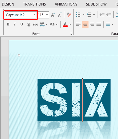This screenshot has width=118, height=139.
Task: Expand the Change Case dropdown arrow
Action: [57, 24]
